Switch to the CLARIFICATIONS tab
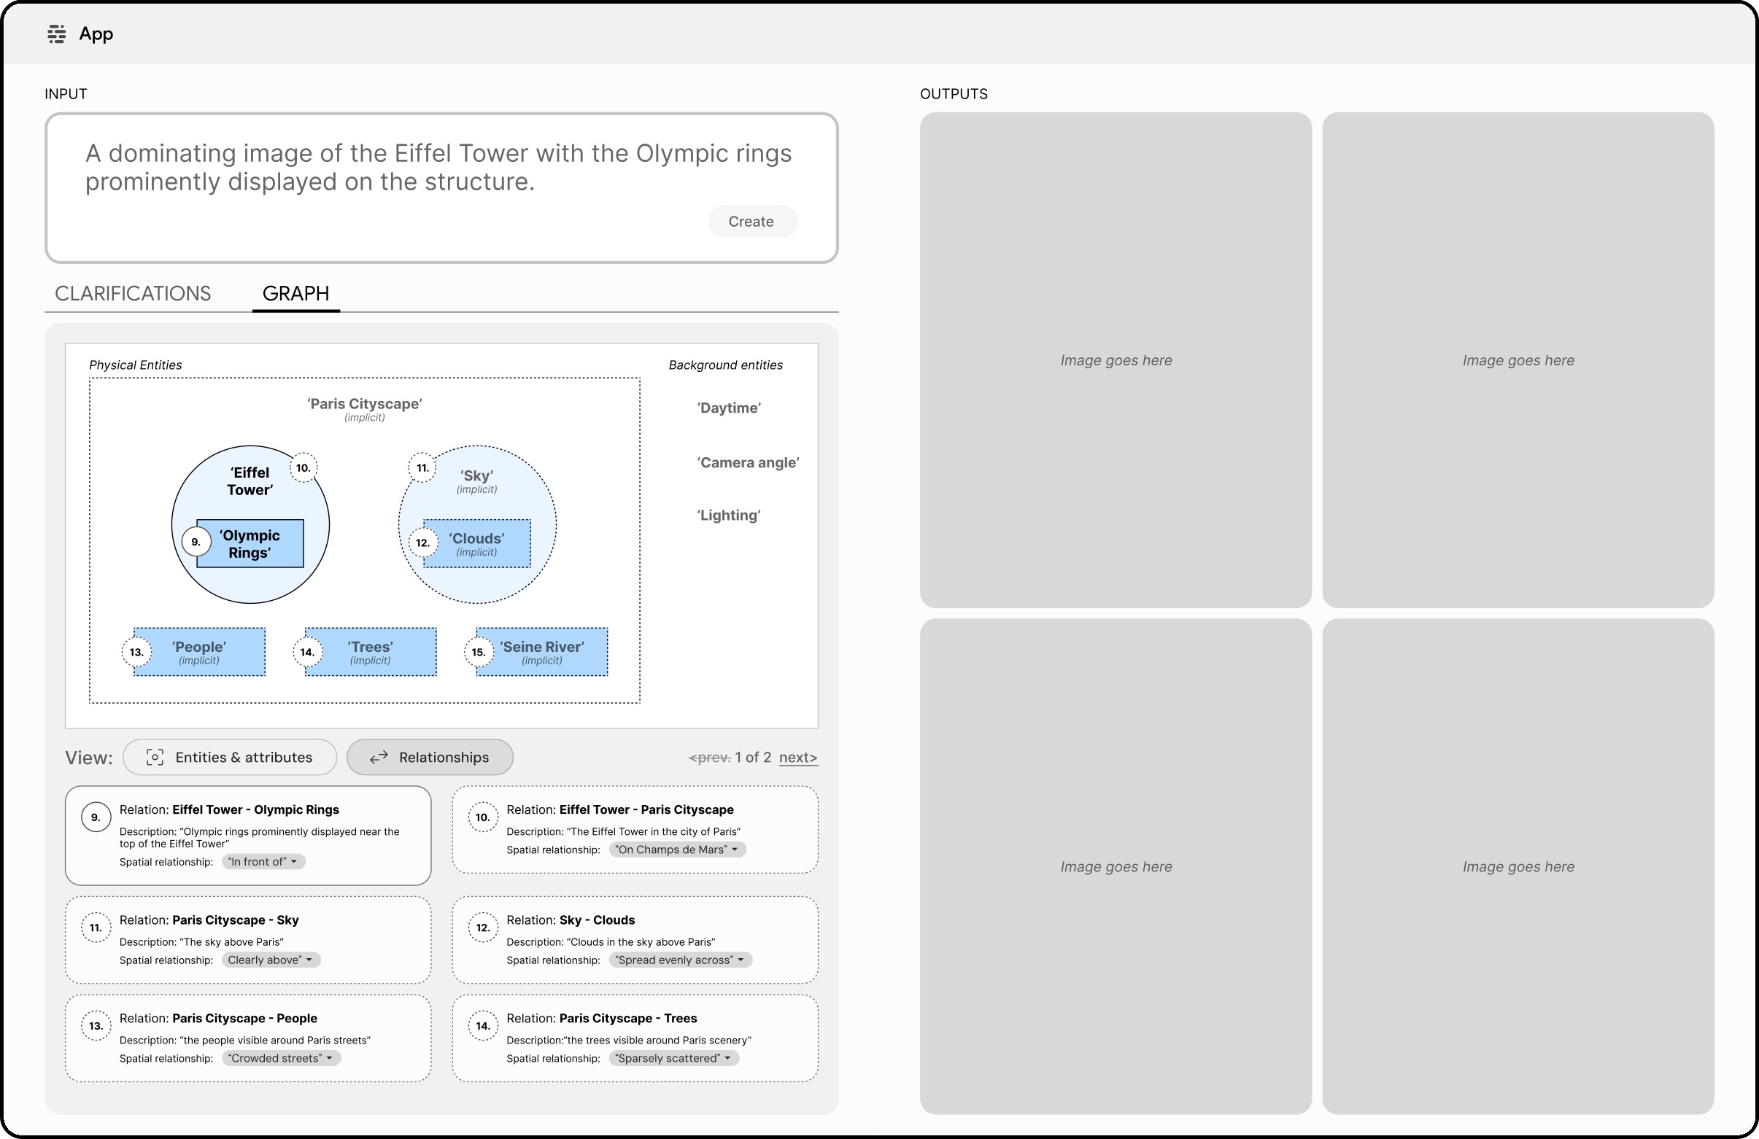 (133, 293)
